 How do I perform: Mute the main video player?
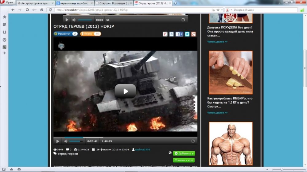click(x=66, y=141)
